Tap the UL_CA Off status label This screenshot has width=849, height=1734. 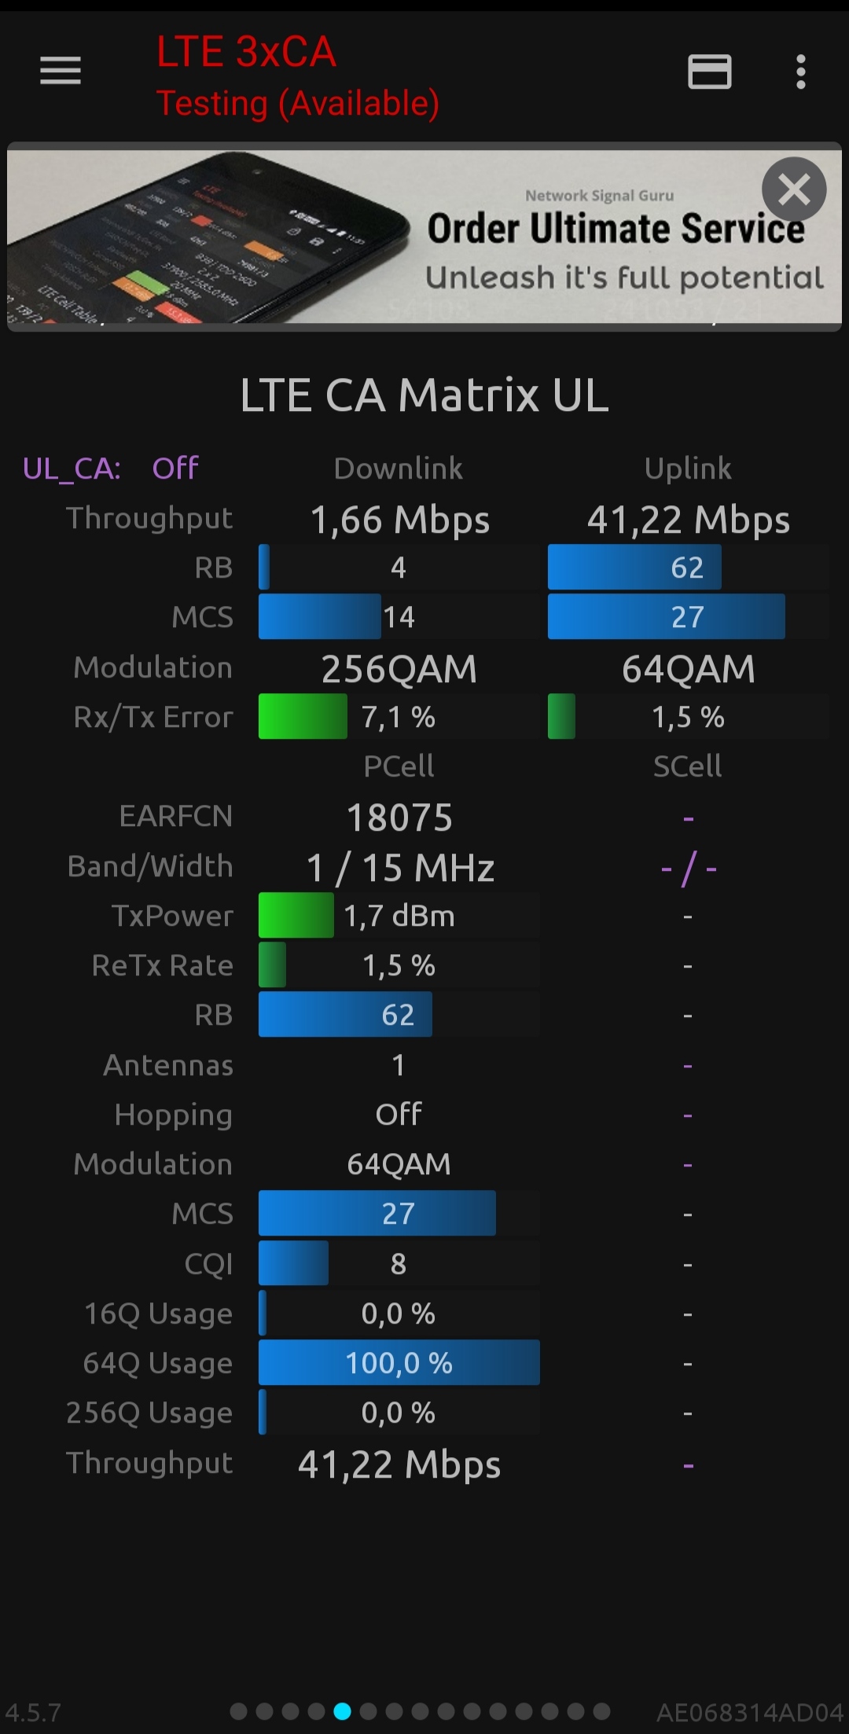111,468
